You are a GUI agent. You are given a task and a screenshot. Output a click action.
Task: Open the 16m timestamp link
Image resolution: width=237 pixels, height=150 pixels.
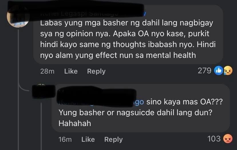[65, 139]
